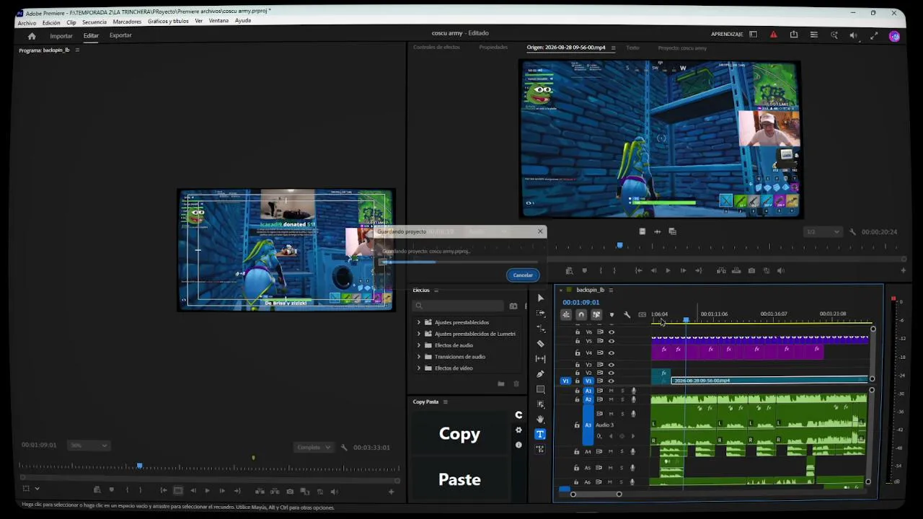Toggle Snap in timeline
This screenshot has height=519, width=923.
point(581,315)
